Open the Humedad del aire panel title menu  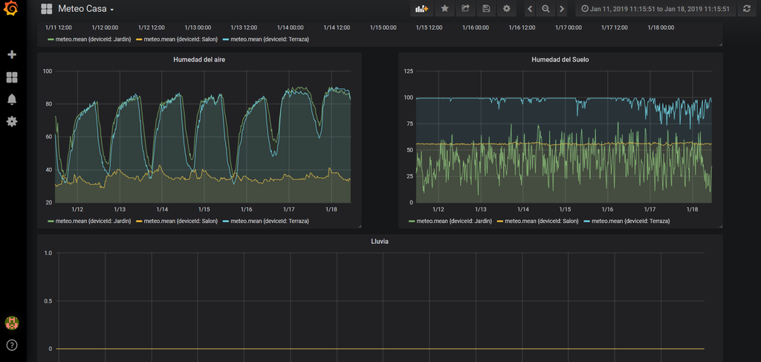[x=199, y=59]
